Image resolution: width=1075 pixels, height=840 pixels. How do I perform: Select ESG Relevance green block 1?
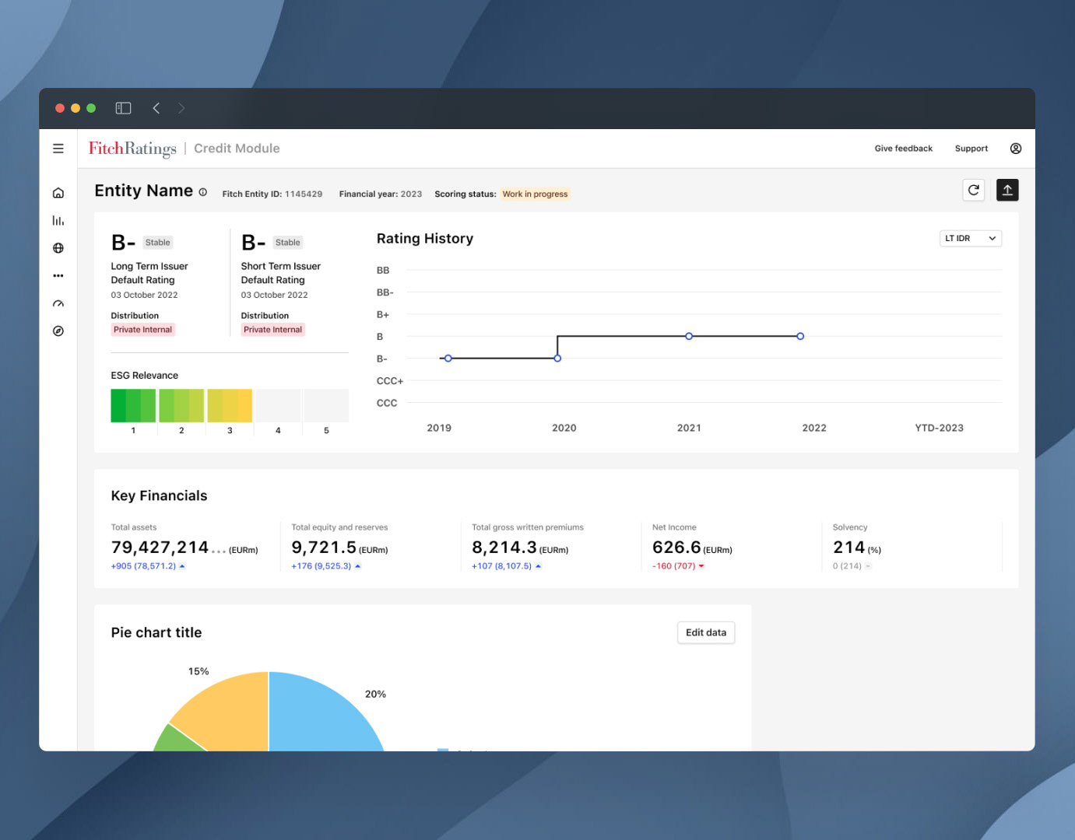(133, 405)
